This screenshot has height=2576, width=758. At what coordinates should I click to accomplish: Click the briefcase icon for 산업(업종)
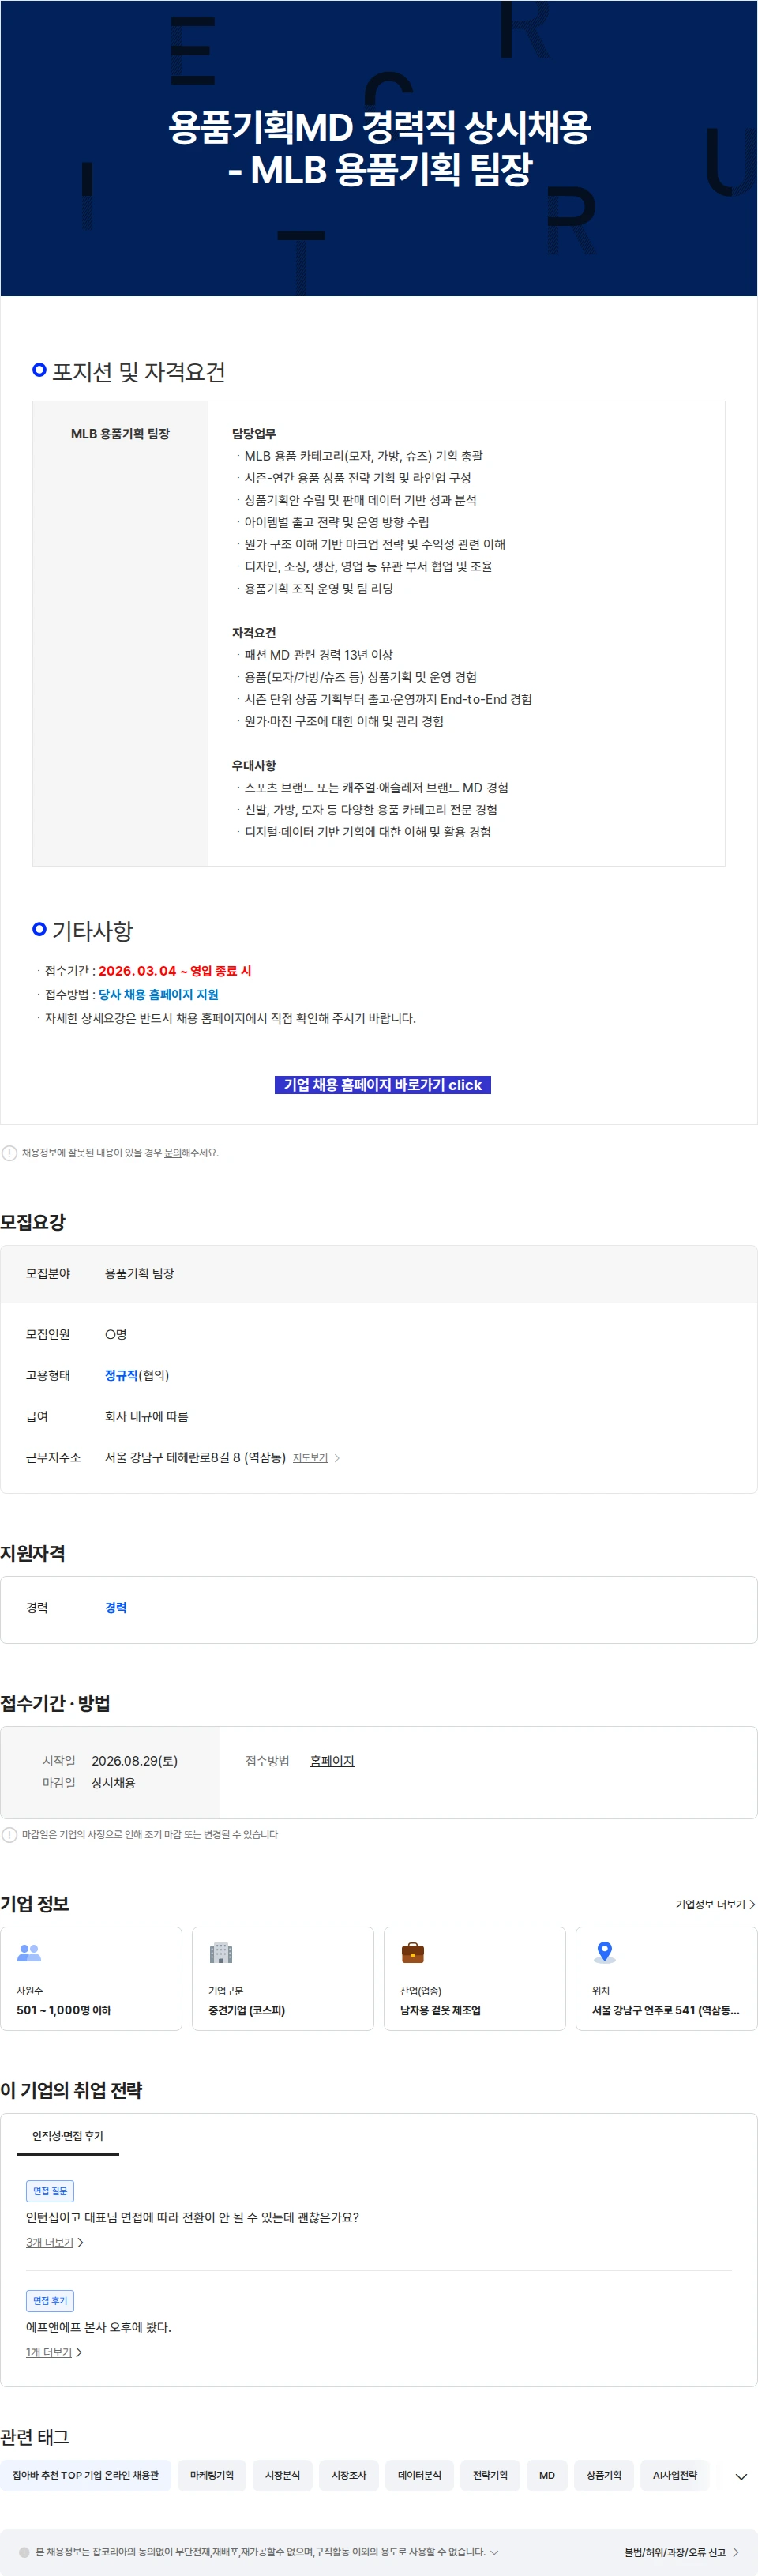point(413,1951)
